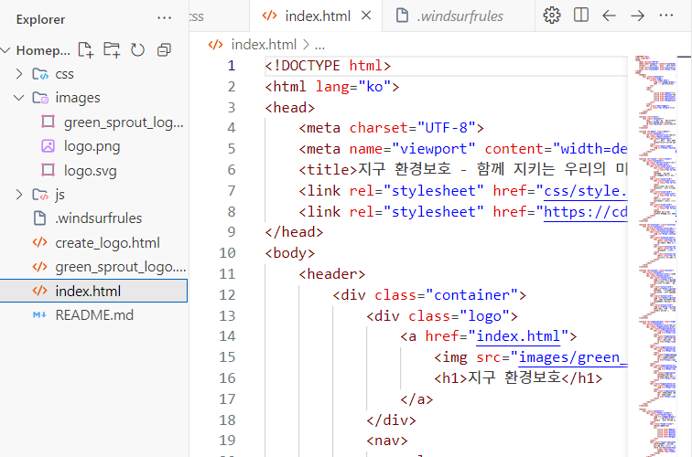Click line number 1 in the gutter
The width and height of the screenshot is (692, 457).
tap(232, 66)
